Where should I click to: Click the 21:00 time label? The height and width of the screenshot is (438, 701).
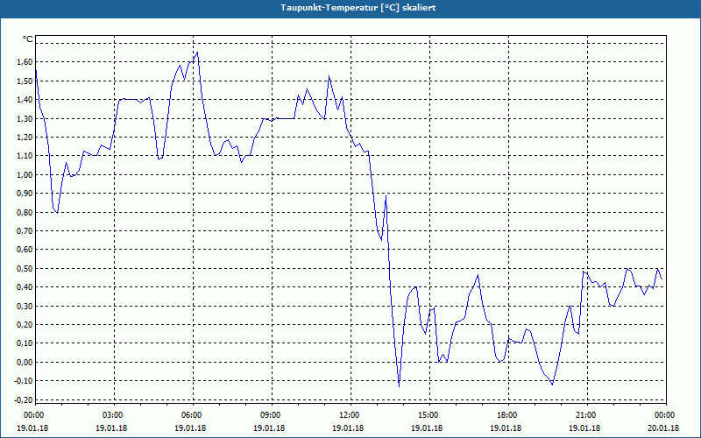[x=587, y=415]
